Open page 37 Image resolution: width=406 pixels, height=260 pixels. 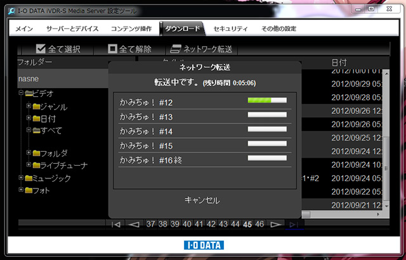(151, 224)
